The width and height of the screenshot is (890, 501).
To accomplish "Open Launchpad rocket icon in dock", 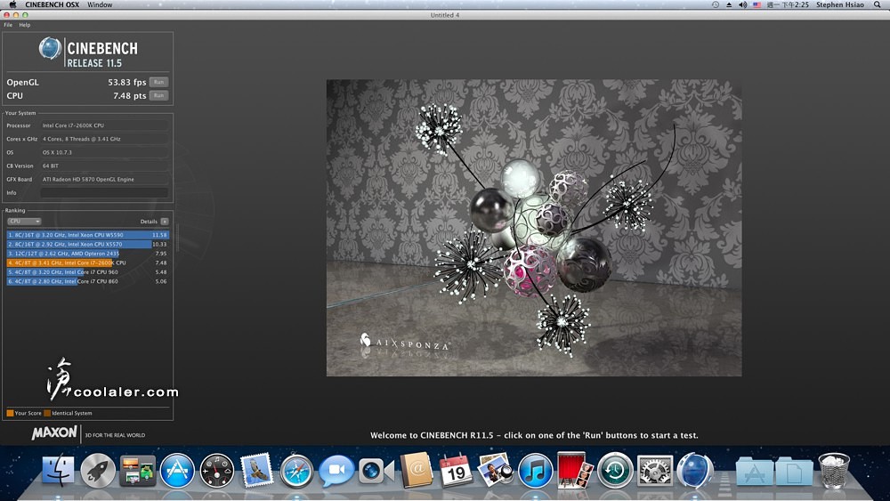I will [98, 471].
